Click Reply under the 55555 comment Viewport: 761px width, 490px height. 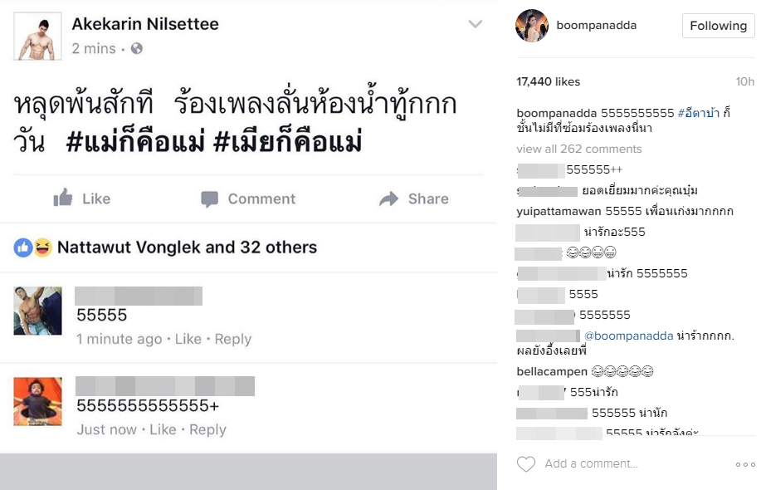(x=233, y=339)
